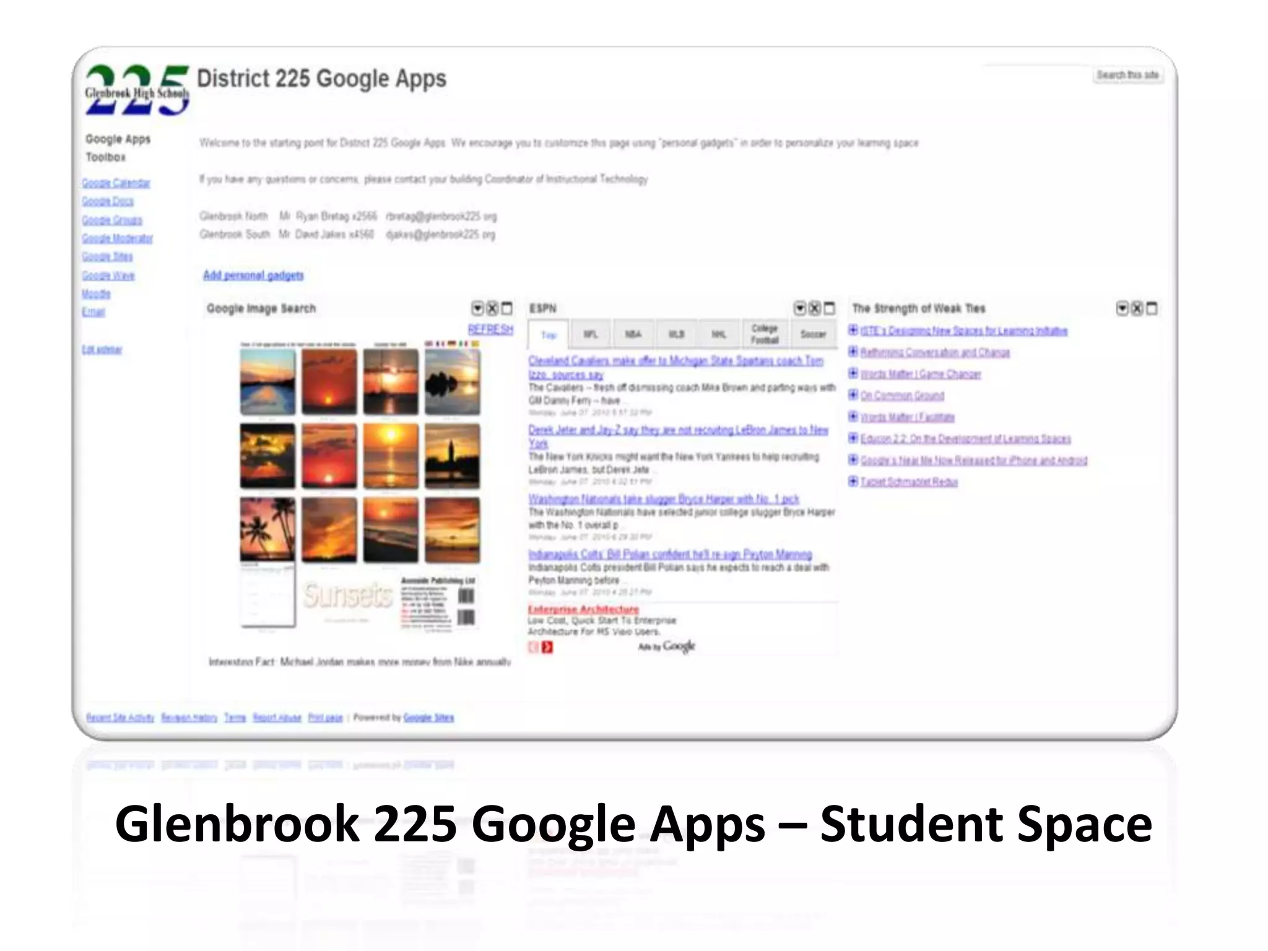Open Google Sites footer link
The width and height of the screenshot is (1268, 951).
pos(428,718)
